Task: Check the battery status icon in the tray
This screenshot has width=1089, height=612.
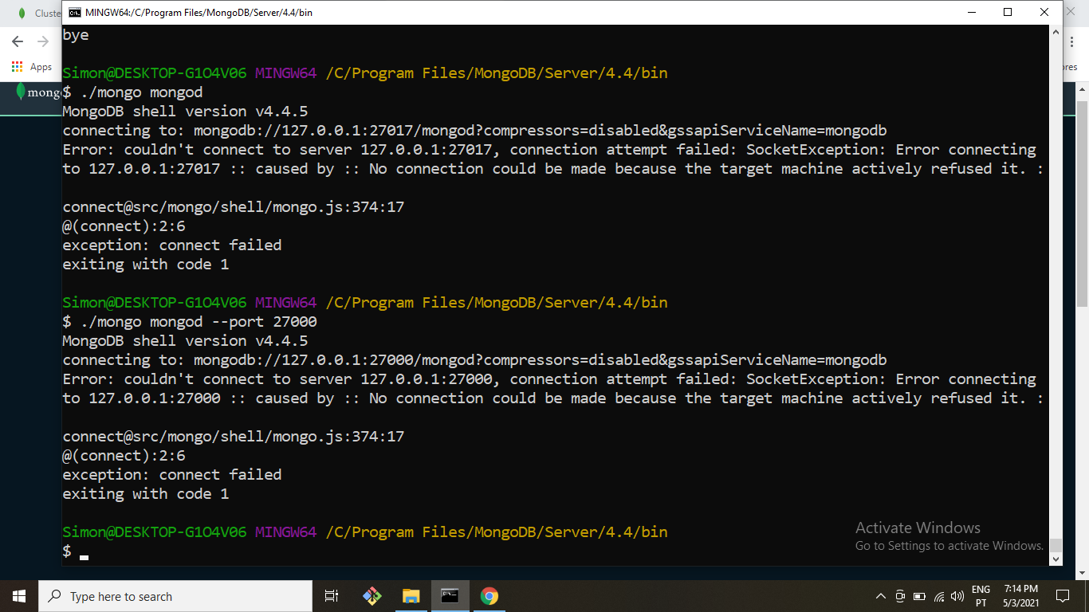Action: click(x=919, y=596)
